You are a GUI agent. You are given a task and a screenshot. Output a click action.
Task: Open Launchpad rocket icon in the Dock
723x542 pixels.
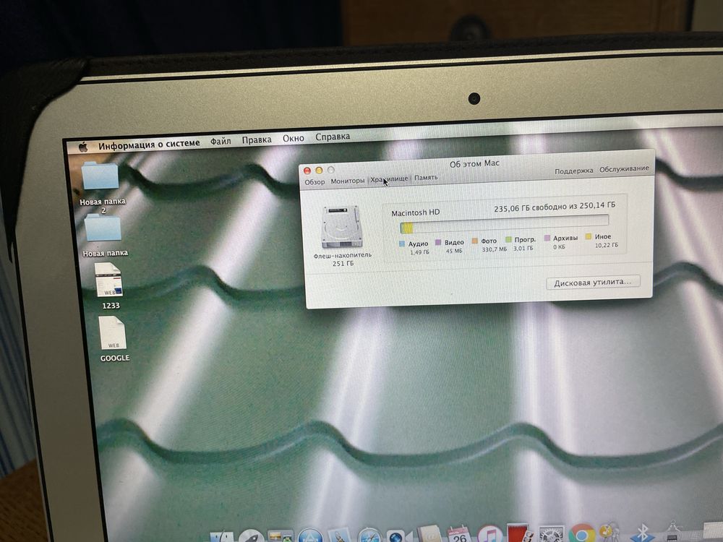pyautogui.click(x=252, y=537)
